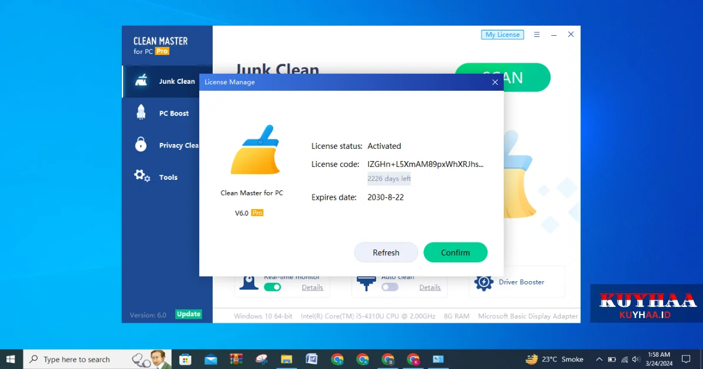Click 'Microsoft Basic Display Adapter' status text

pos(528,316)
